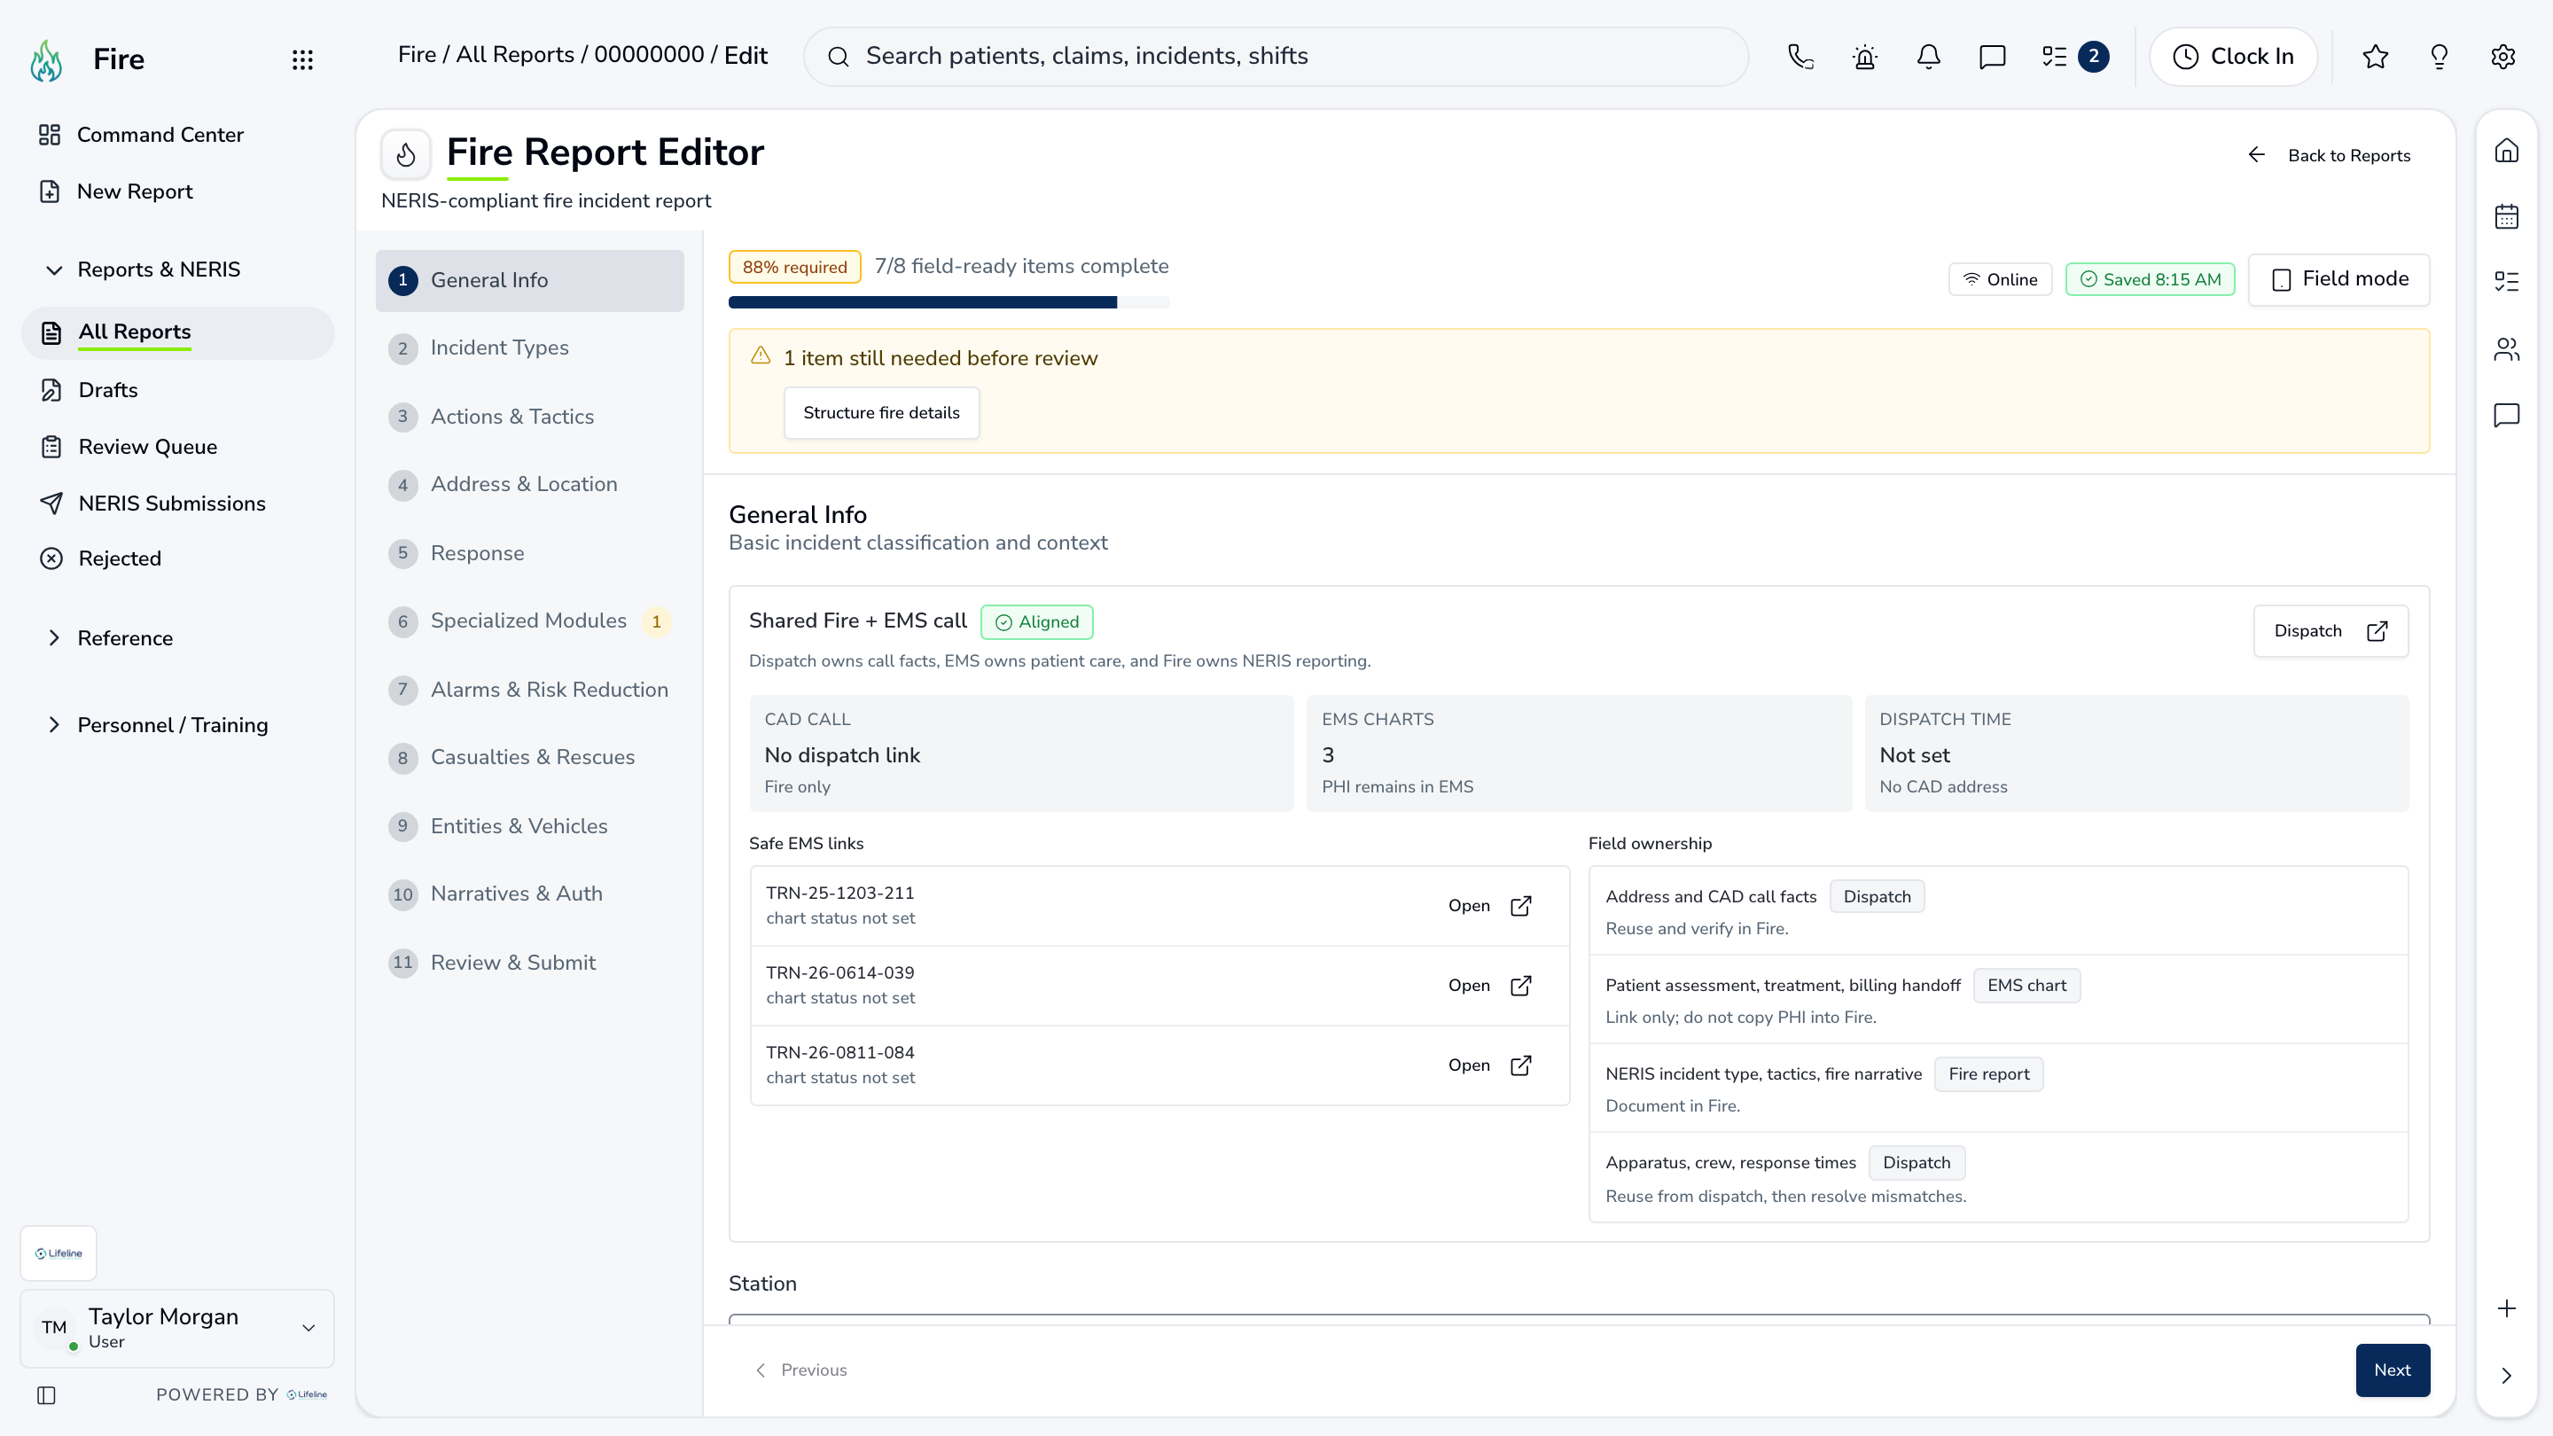Toggle Field mode
The image size is (2553, 1436).
2339,279
